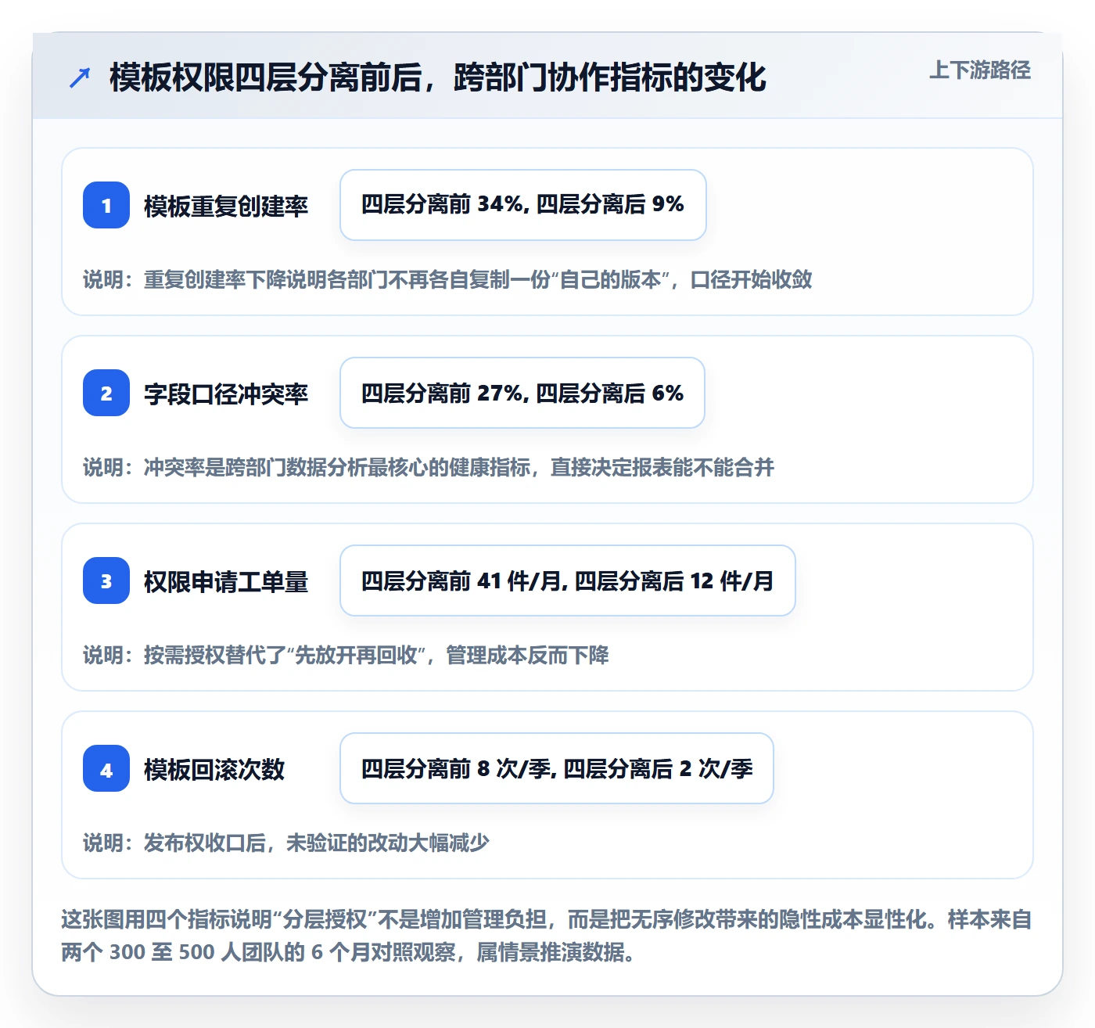The width and height of the screenshot is (1095, 1028).
Task: Click the value pill 四层分离前 34%, 四层分离后 9%
Action: 523,205
